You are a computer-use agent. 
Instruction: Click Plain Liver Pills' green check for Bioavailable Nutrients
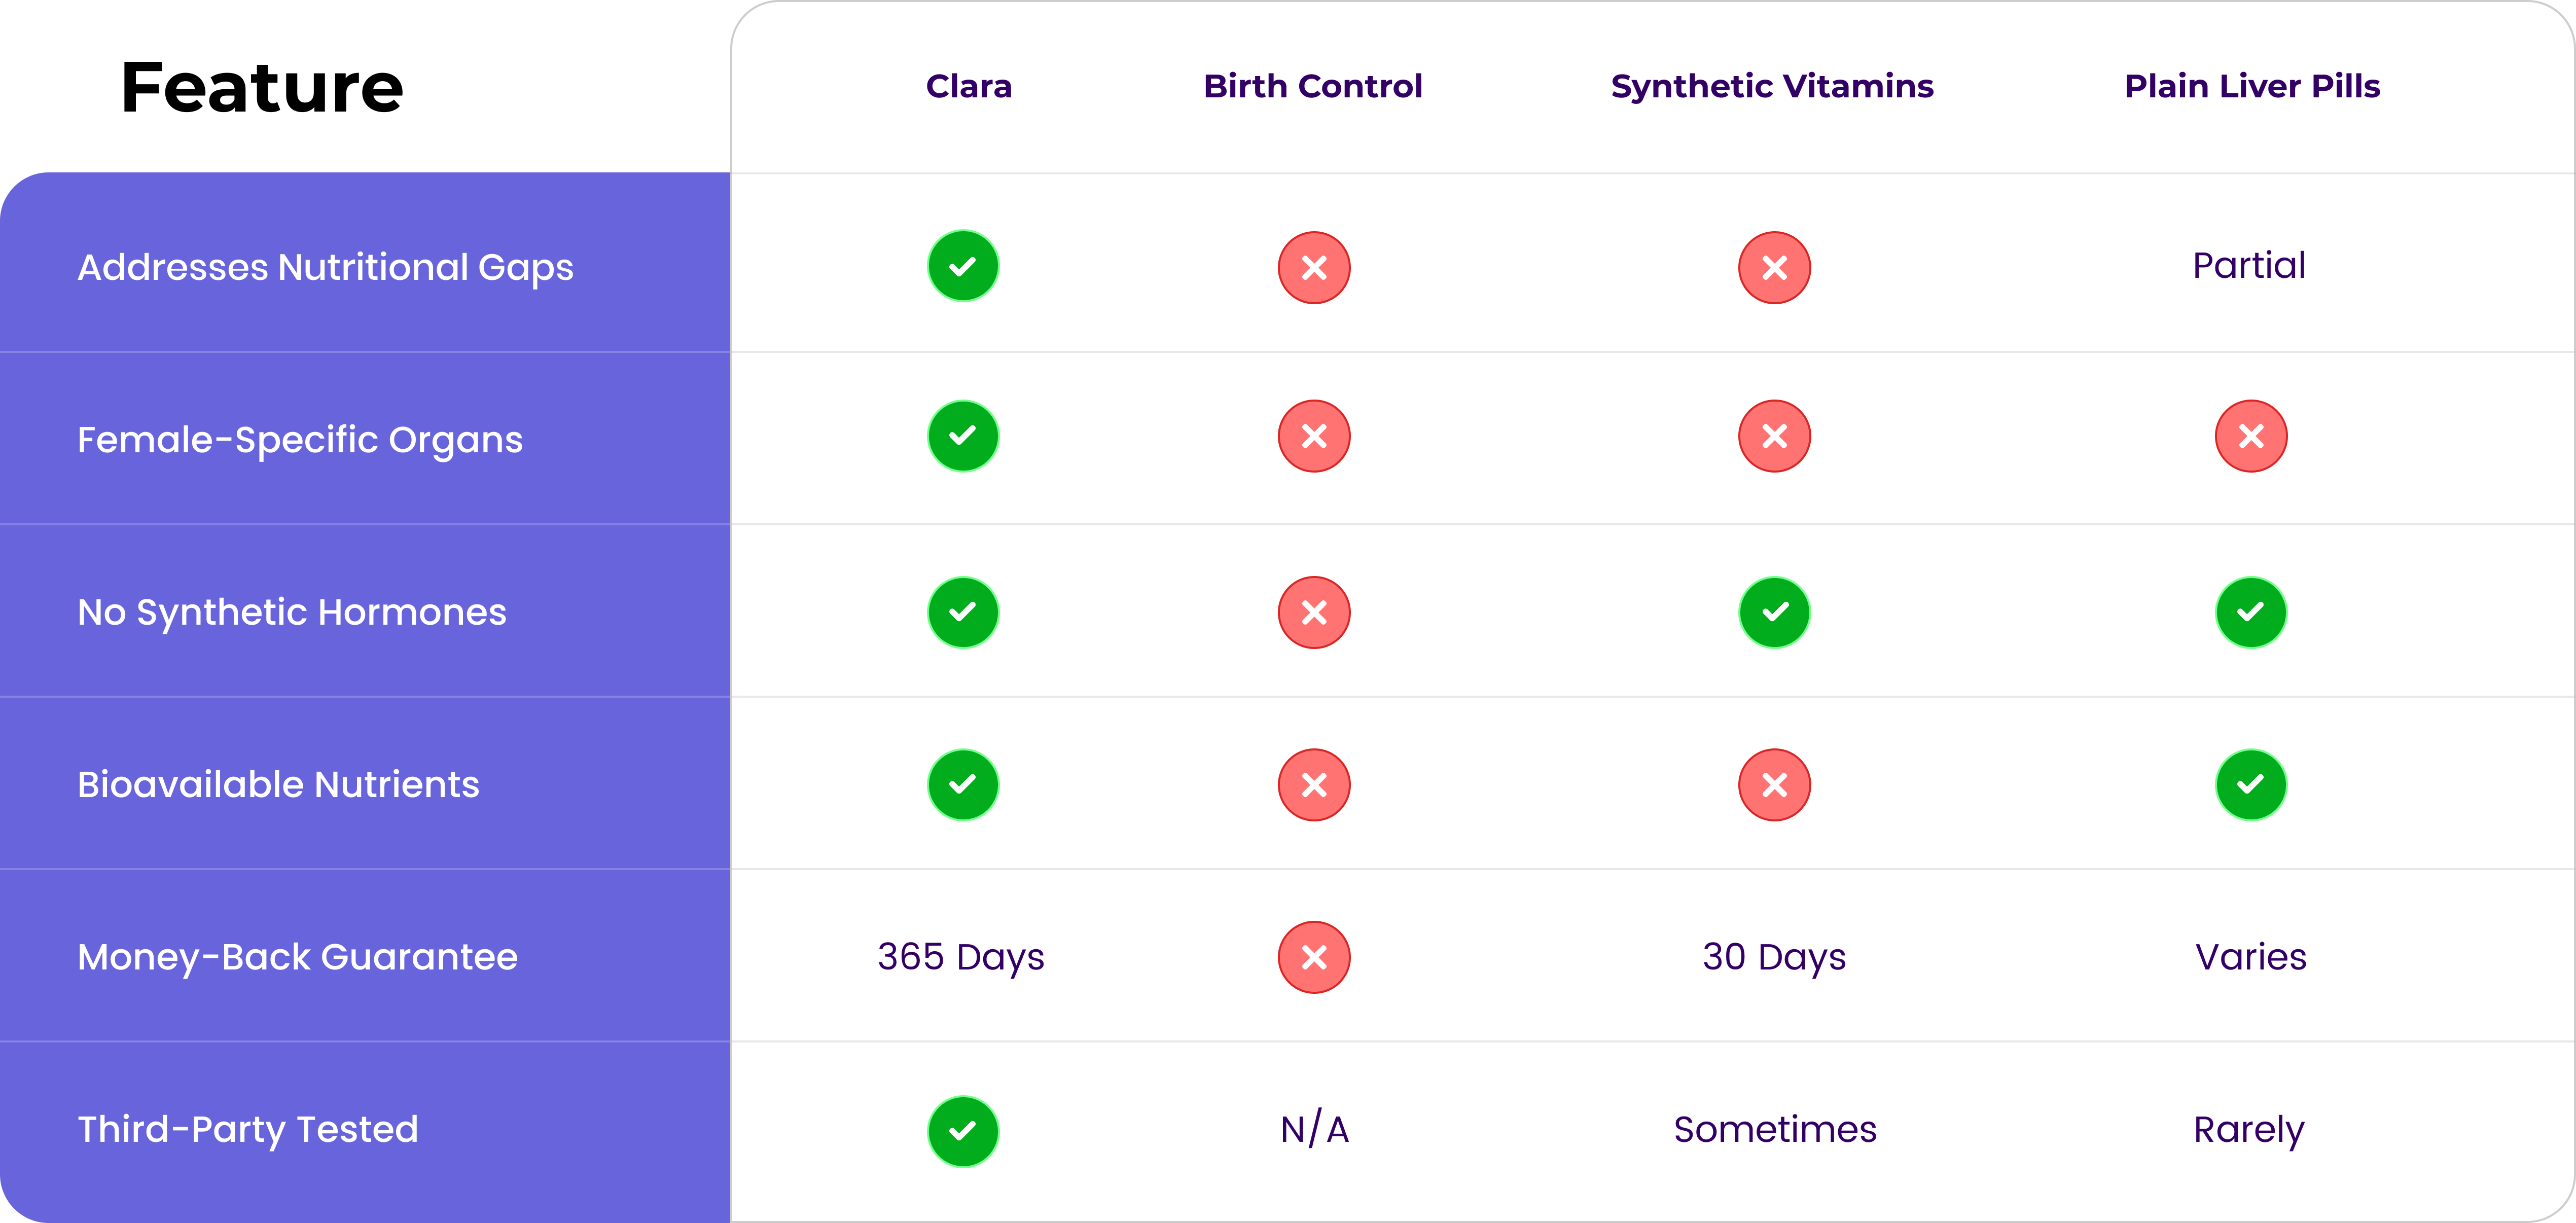[x=2250, y=785]
